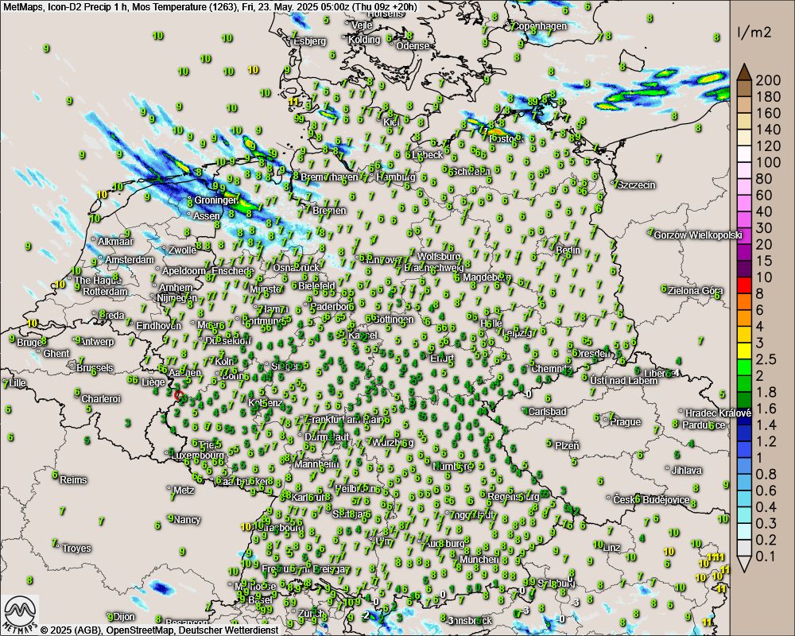
Task: Click the red swatch in precipitation legend
Action: coord(744,285)
